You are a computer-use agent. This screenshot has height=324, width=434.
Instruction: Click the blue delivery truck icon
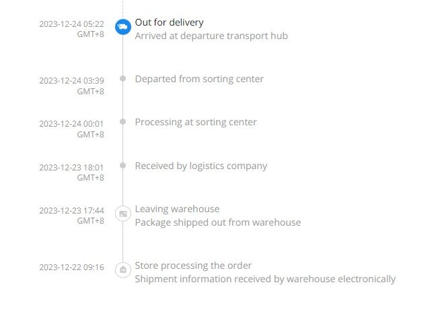click(123, 27)
